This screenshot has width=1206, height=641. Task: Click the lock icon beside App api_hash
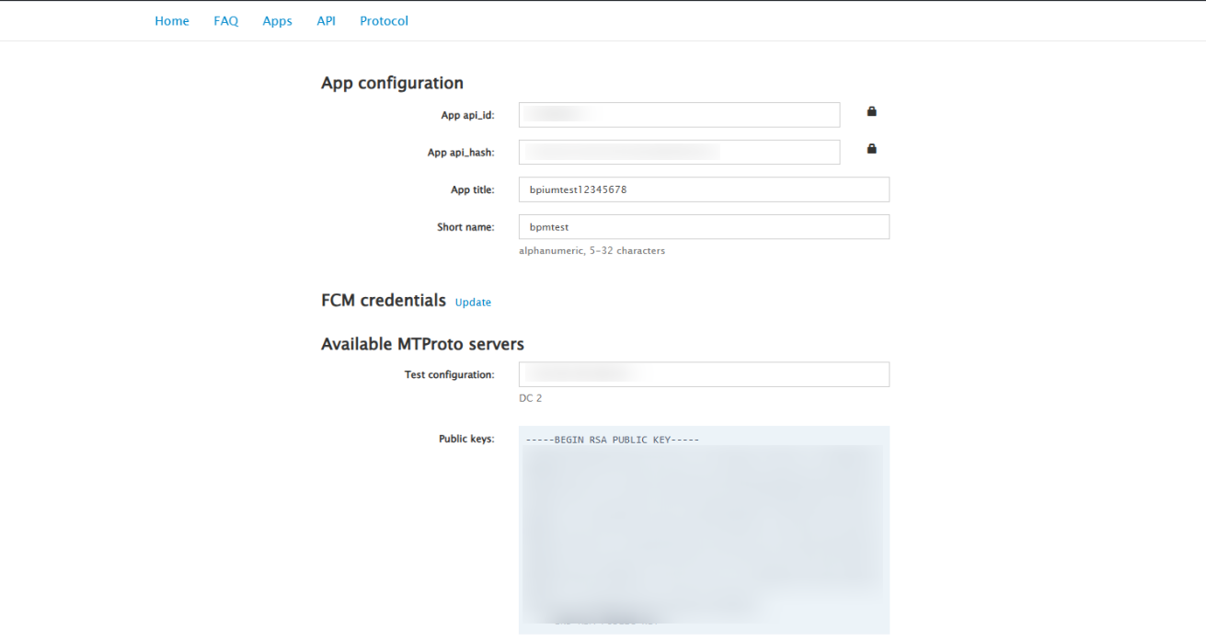871,148
